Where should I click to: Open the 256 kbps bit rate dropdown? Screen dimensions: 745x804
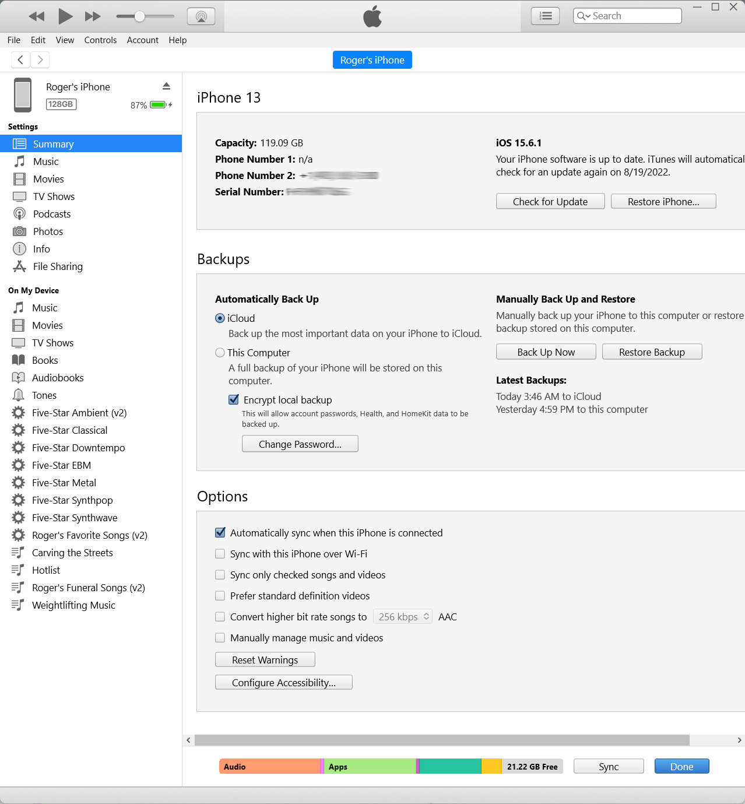[403, 617]
